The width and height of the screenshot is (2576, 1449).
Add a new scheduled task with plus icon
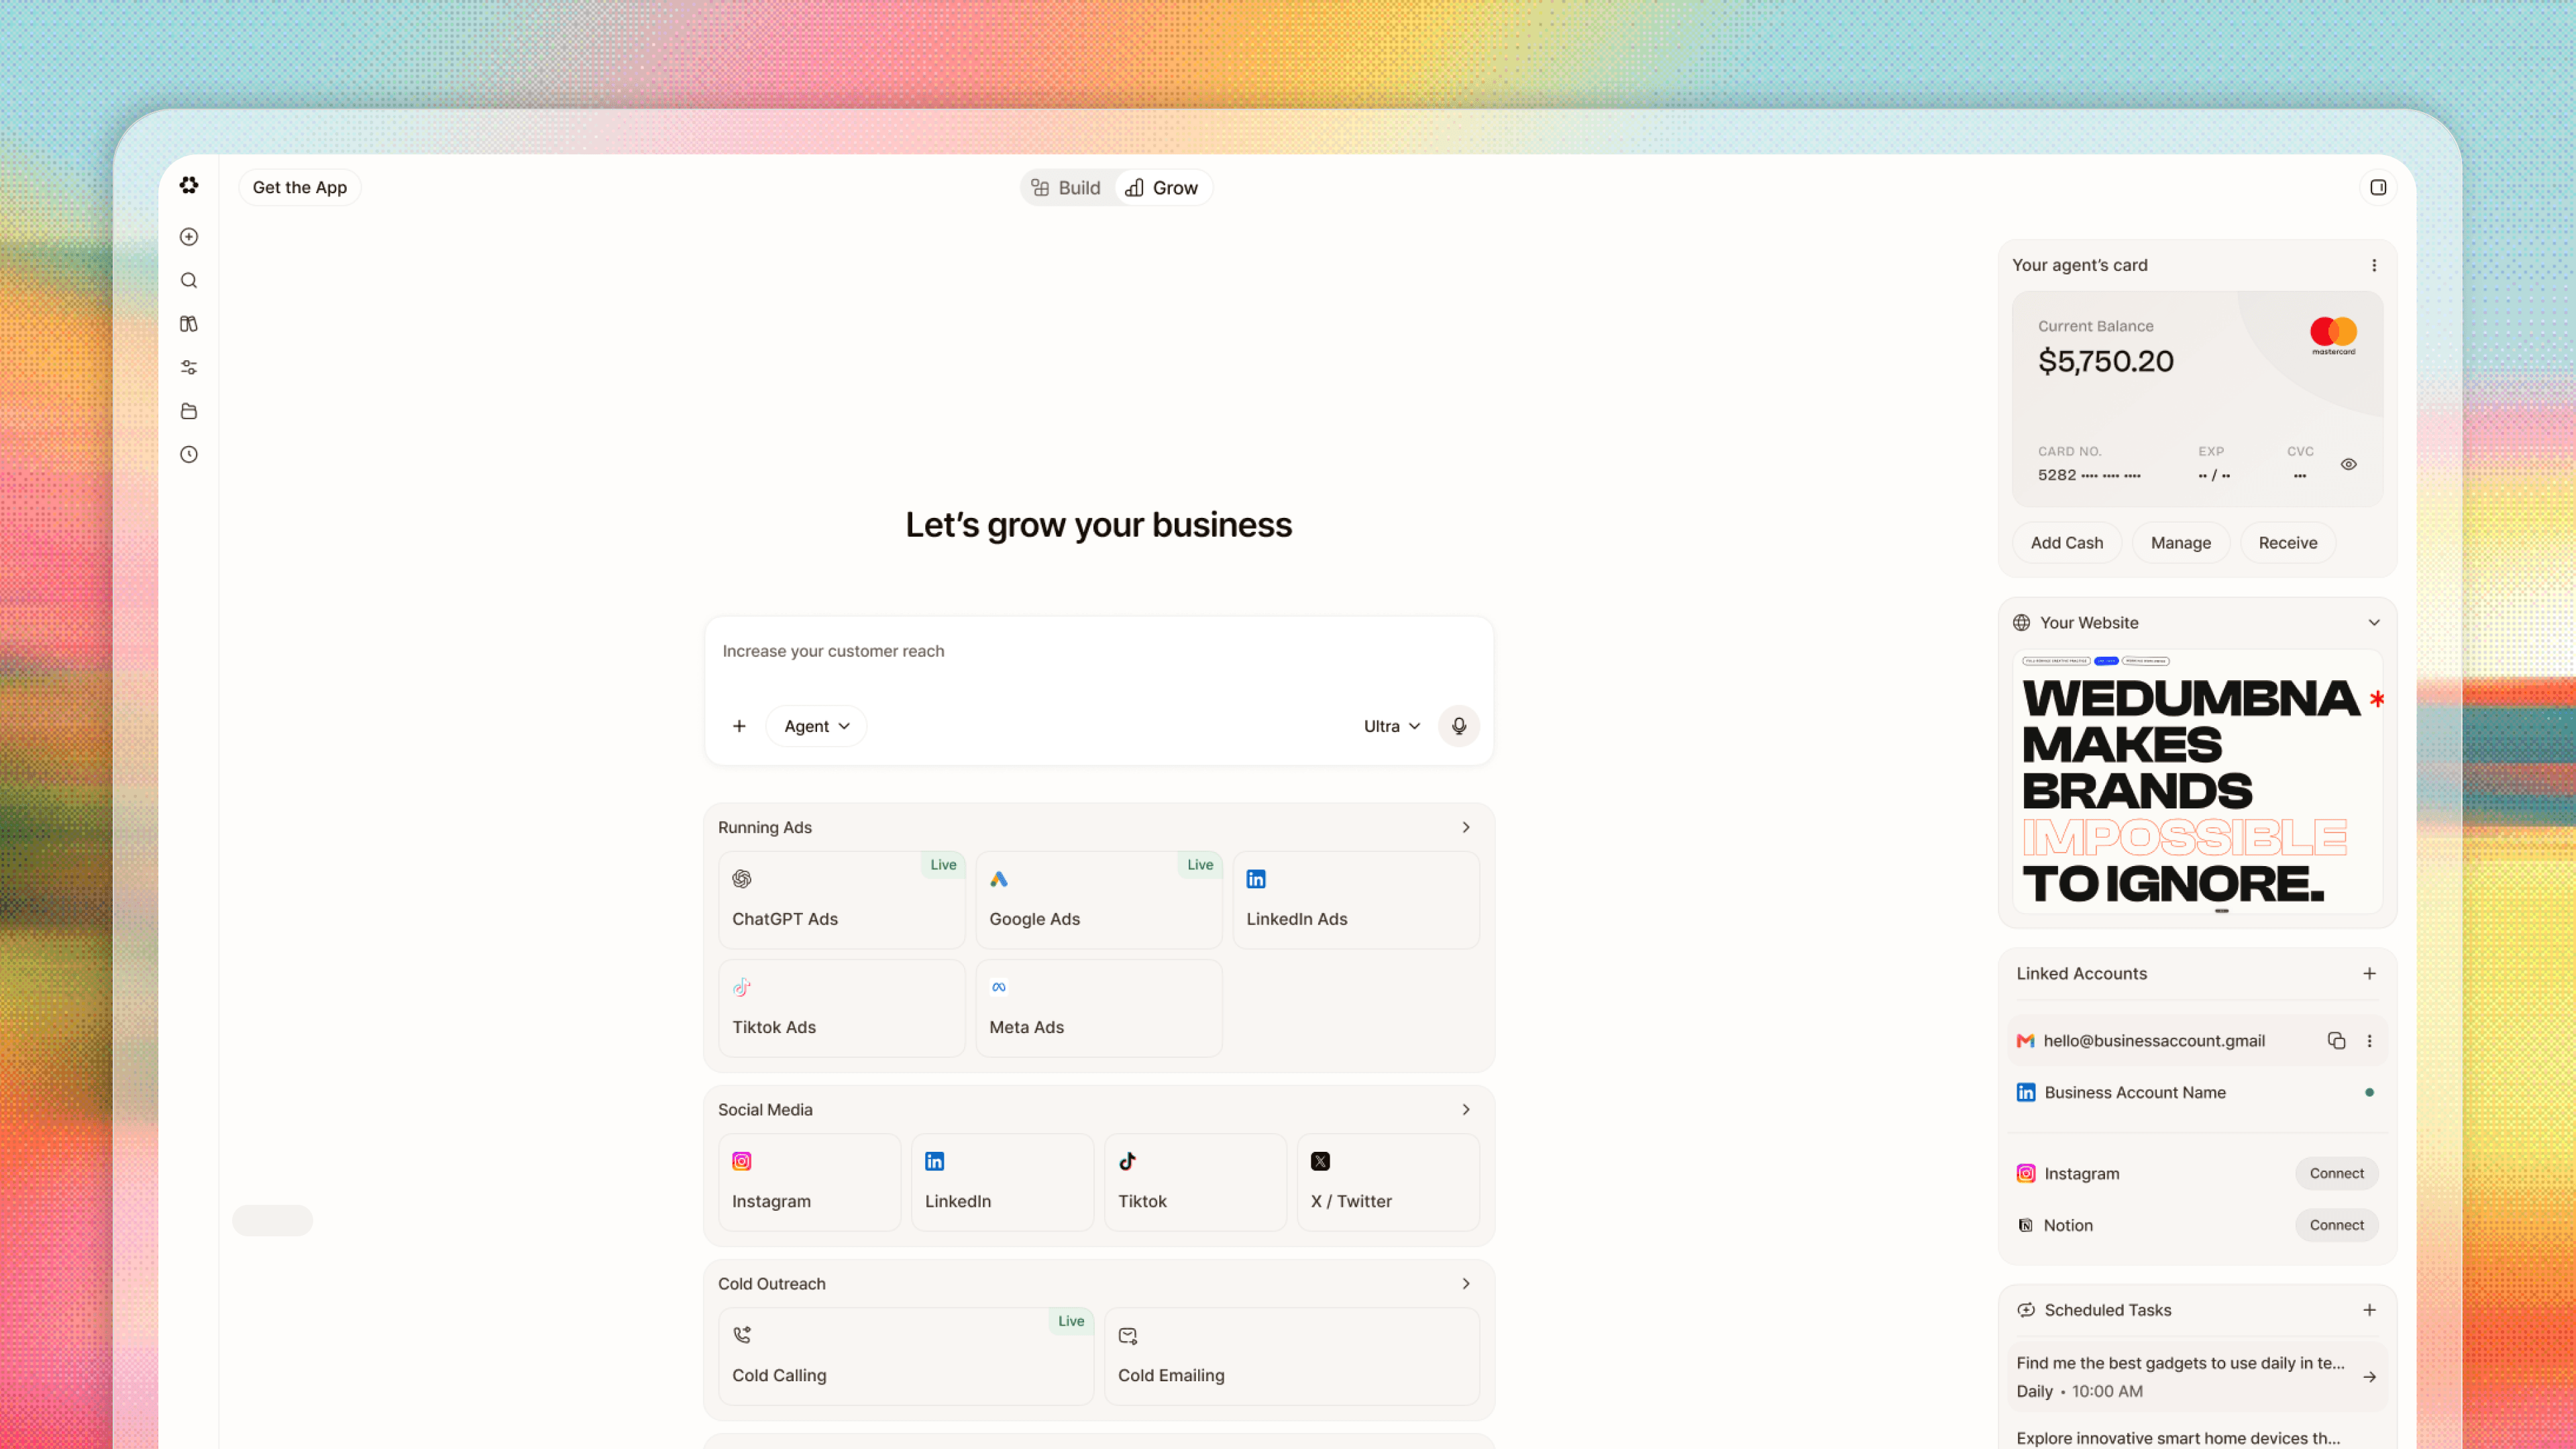[2369, 1310]
